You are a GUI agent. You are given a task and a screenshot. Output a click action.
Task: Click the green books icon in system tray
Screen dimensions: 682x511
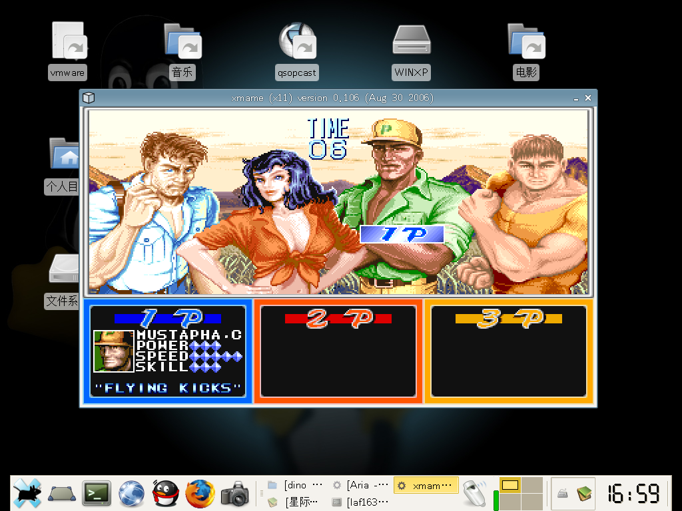pos(585,493)
